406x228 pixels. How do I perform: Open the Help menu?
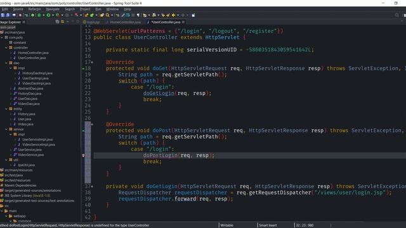128,9
